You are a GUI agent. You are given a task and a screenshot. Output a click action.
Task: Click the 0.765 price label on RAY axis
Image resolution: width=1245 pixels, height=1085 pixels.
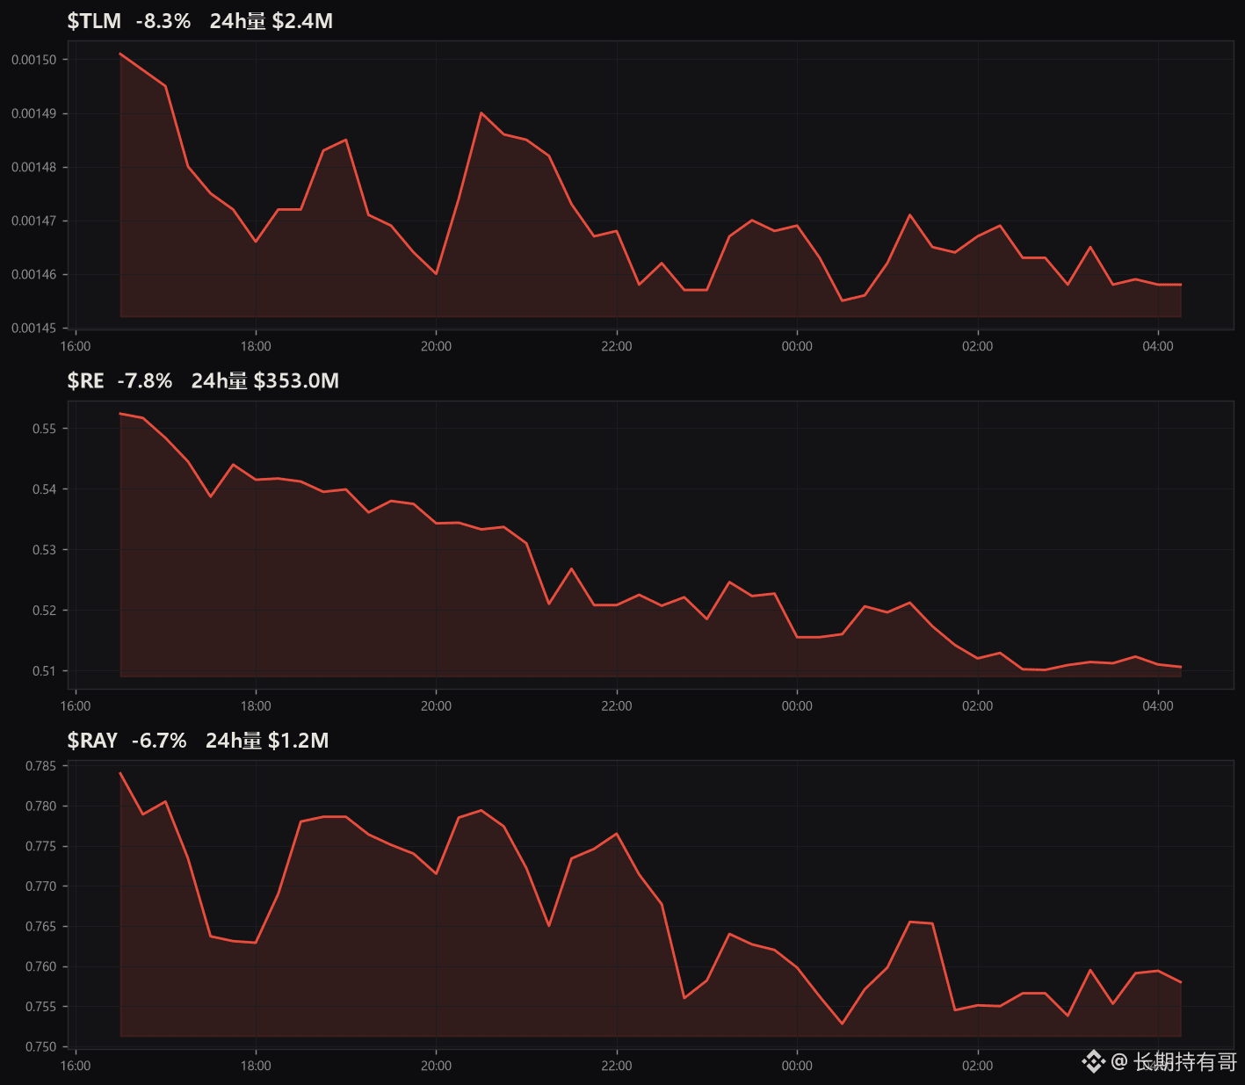point(40,927)
